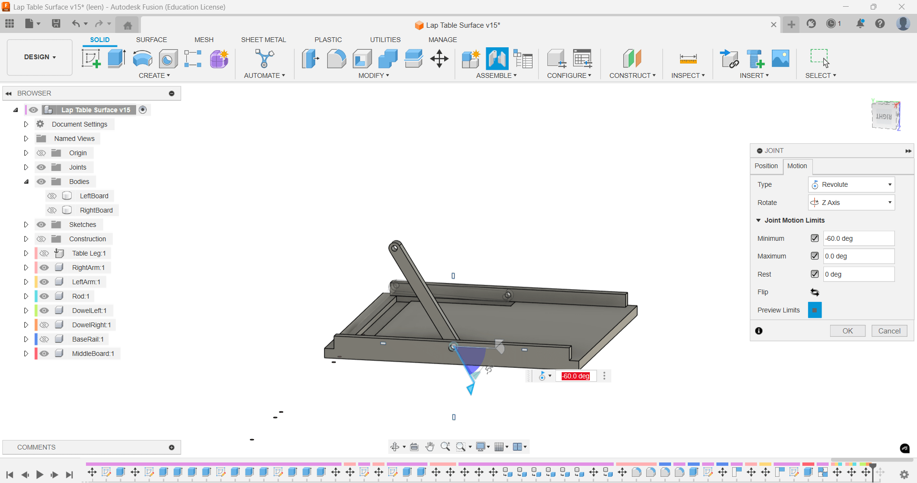The height and width of the screenshot is (483, 917).
Task: Open the Automate tool icon
Action: pyautogui.click(x=264, y=59)
